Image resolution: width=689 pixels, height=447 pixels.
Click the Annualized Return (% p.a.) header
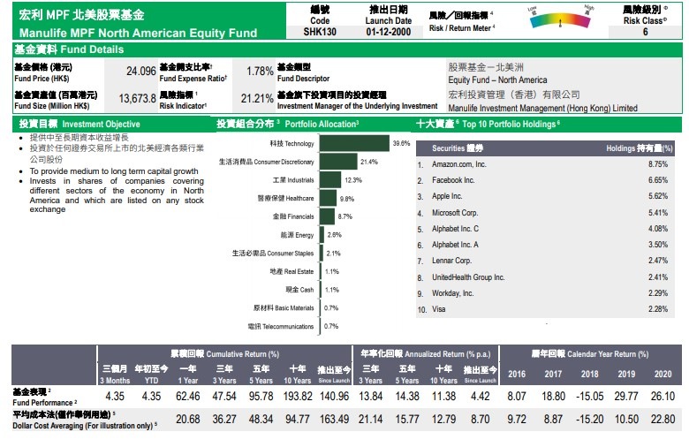(x=426, y=354)
